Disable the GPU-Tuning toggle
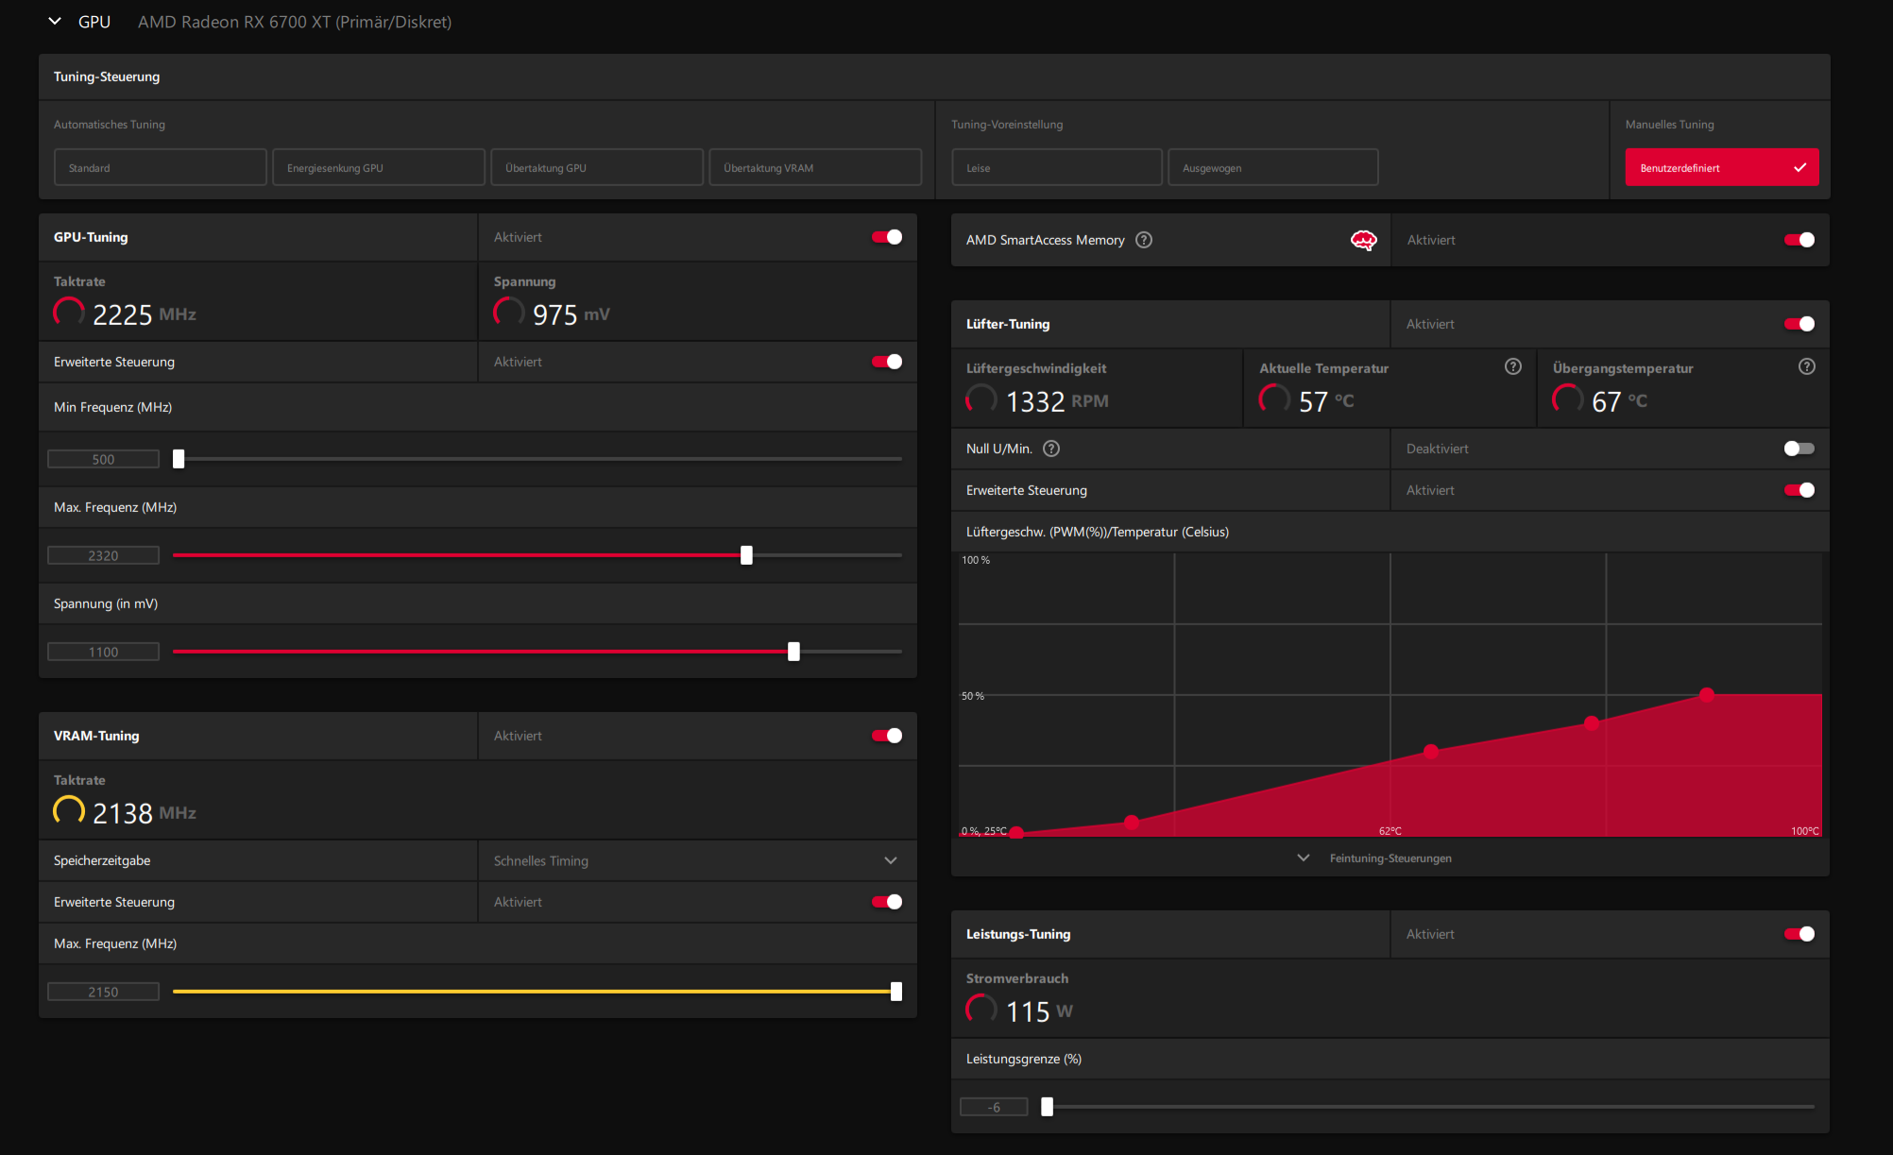The height and width of the screenshot is (1155, 1893). pyautogui.click(x=887, y=237)
